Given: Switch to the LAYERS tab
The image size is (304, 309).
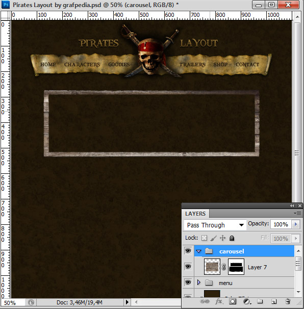Looking at the screenshot, I should point(195,214).
